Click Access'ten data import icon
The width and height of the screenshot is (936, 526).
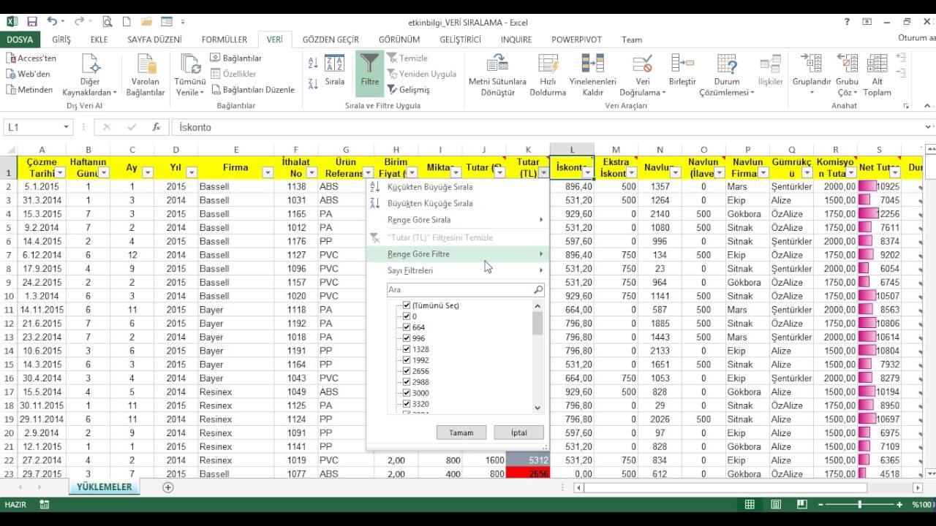click(12, 58)
